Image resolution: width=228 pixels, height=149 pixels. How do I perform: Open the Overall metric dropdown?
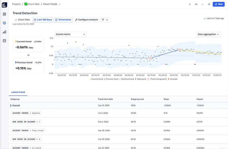click(x=70, y=34)
